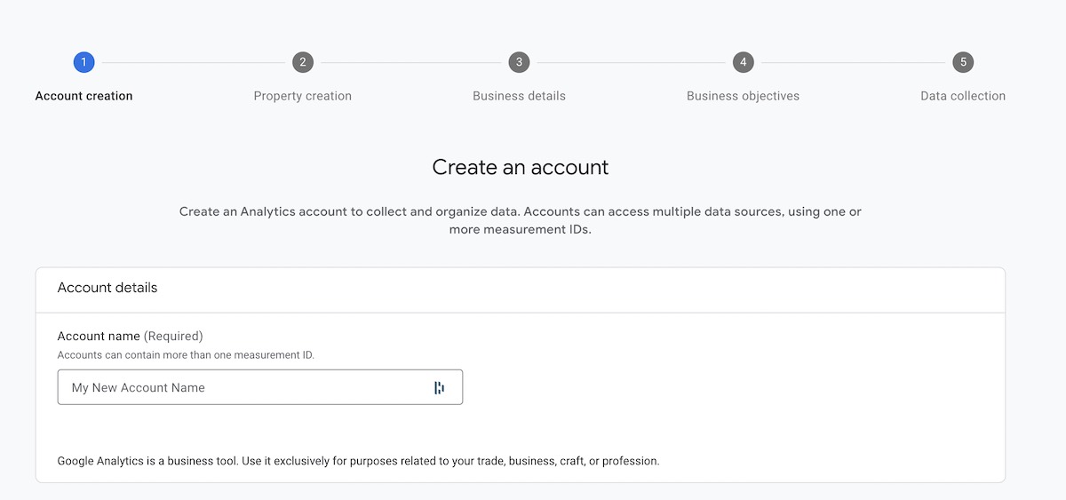The image size is (1066, 500).
Task: Select the Account creation step label
Action: tap(84, 96)
